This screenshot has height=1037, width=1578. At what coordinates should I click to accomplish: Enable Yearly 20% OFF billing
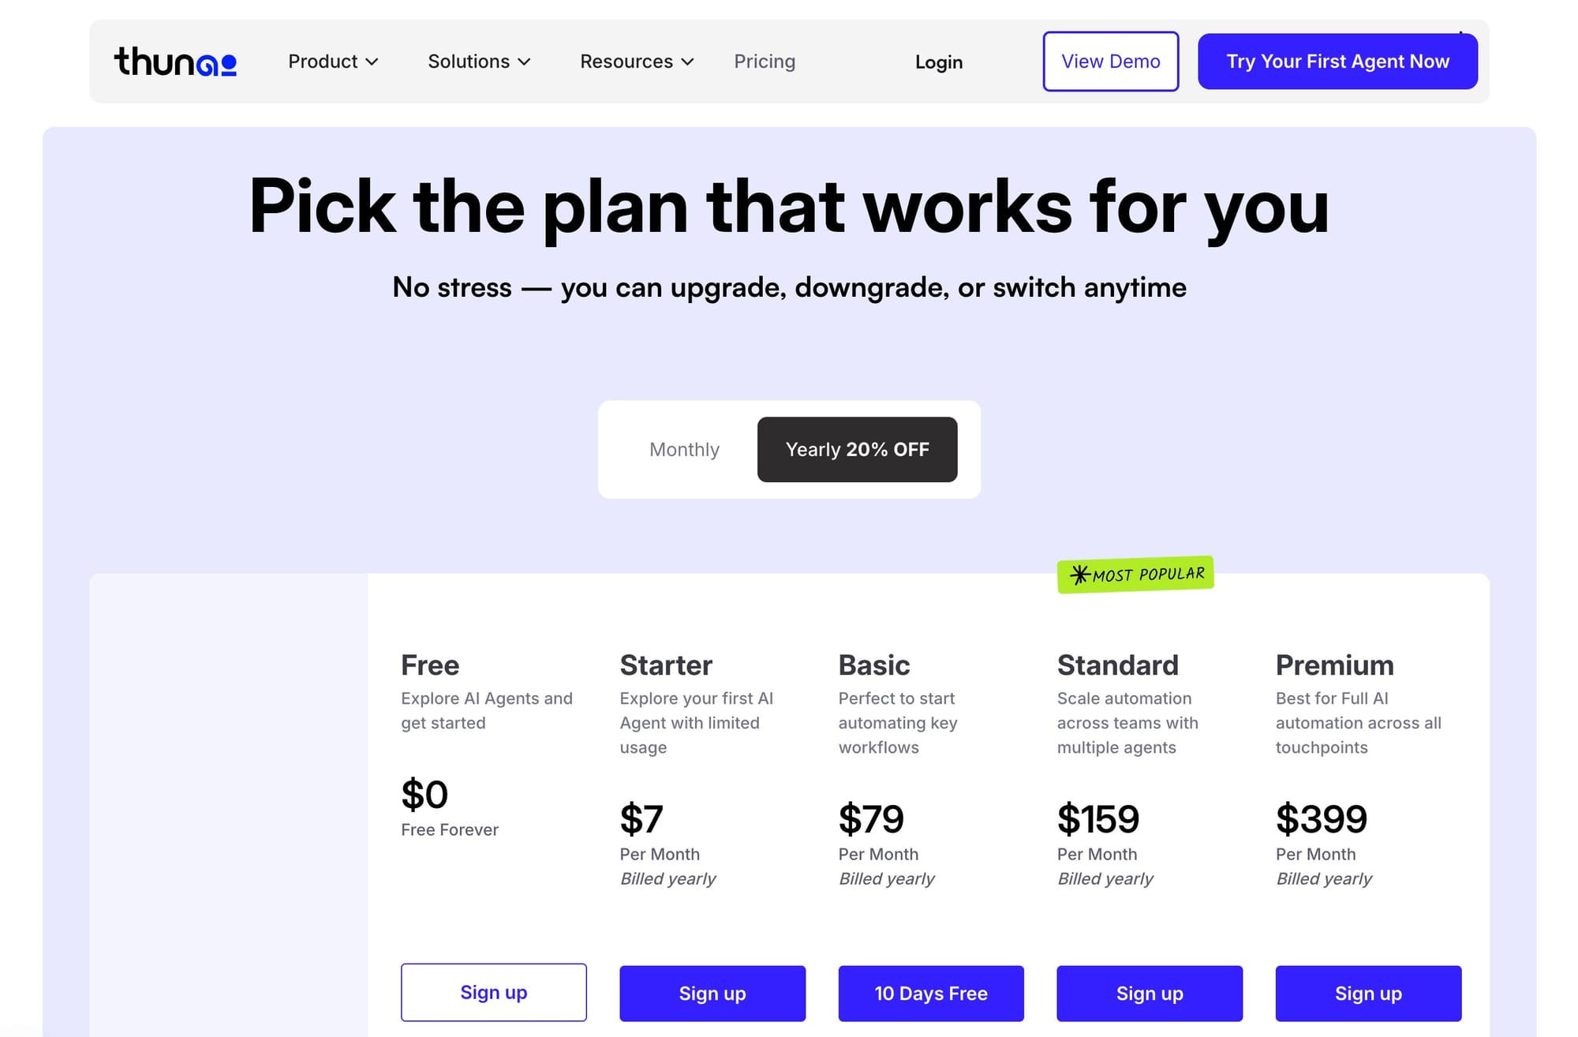point(857,449)
